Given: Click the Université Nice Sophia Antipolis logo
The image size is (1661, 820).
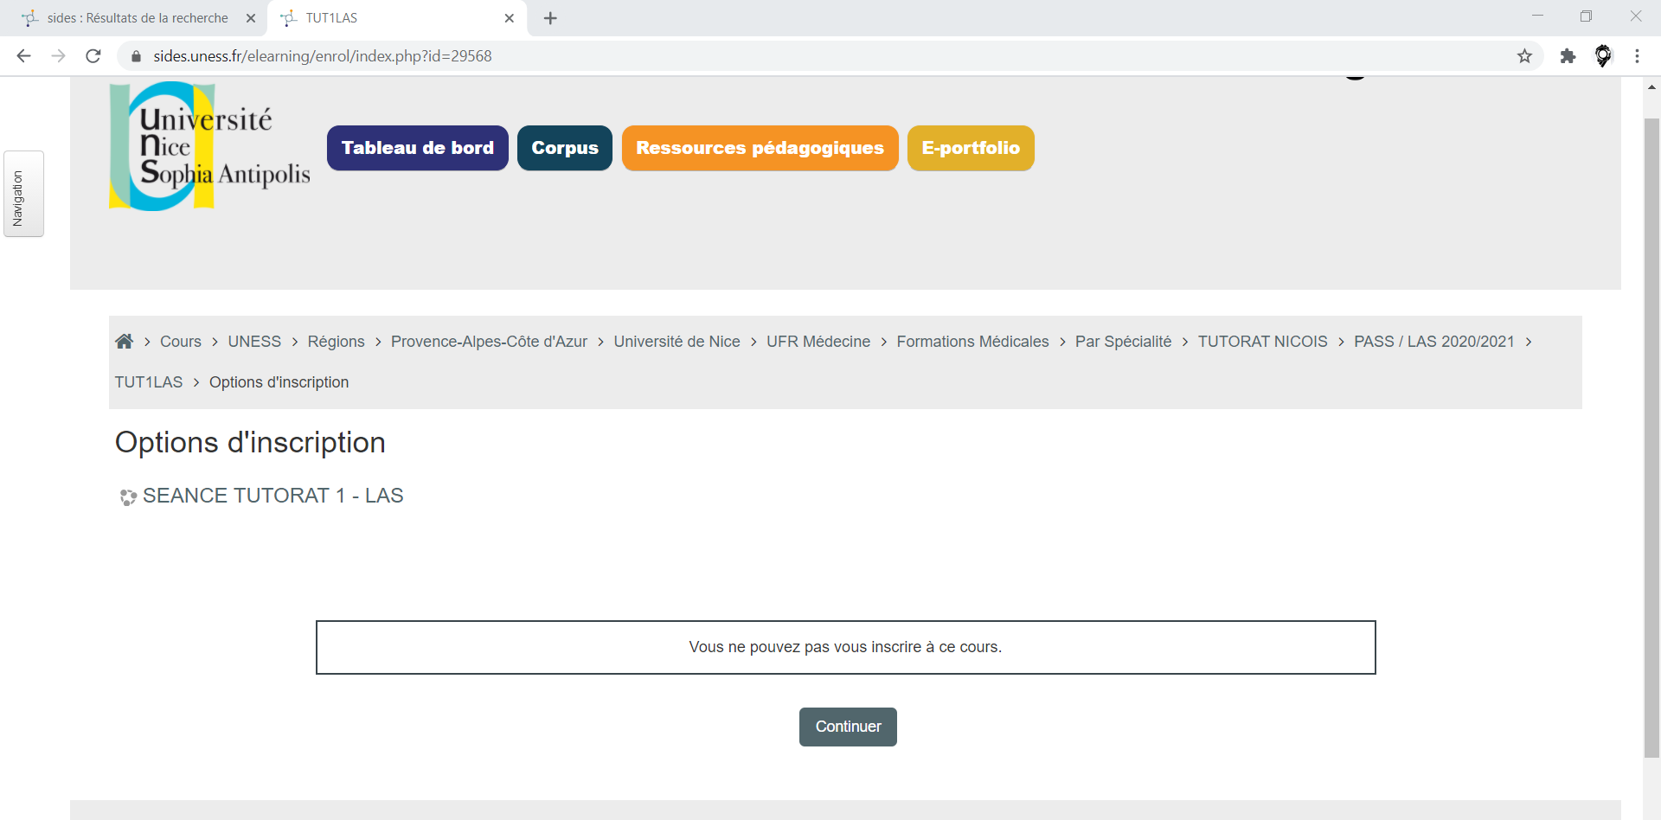Looking at the screenshot, I should pos(208,146).
